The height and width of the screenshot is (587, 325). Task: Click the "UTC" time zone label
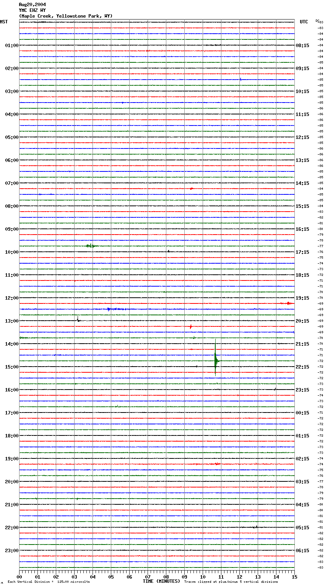coord(304,22)
